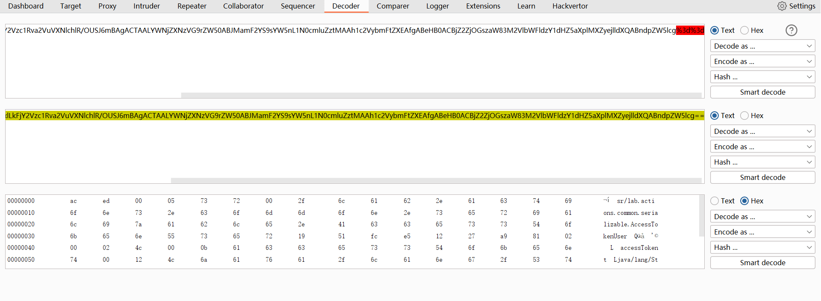Screen dimensions: 821x301
Task: Switch to the Repeater tab
Action: (x=192, y=6)
